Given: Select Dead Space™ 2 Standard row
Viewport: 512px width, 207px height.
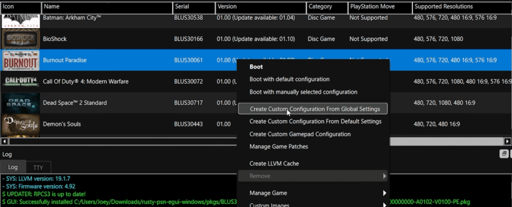Looking at the screenshot, I should tap(75, 103).
